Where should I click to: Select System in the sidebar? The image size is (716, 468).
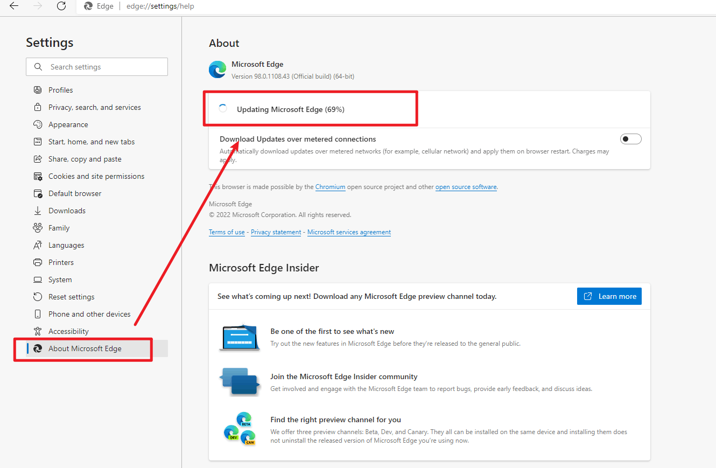[60, 280]
